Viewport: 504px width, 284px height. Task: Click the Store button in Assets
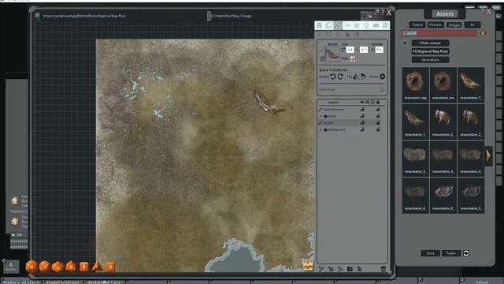[x=431, y=253]
